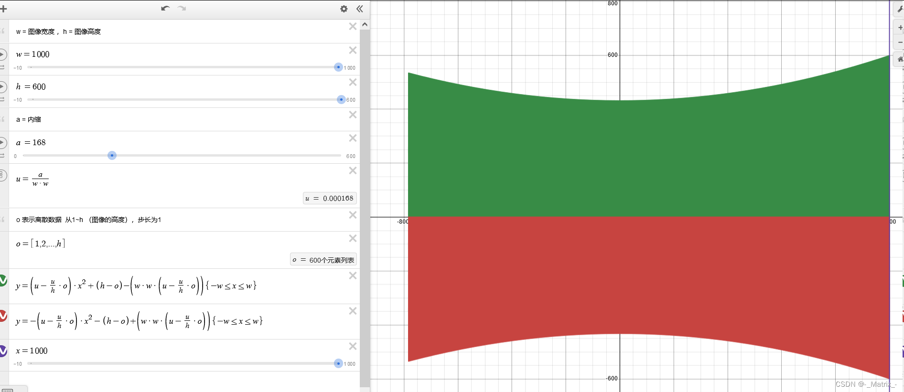Zoom in on the graph

tap(900, 28)
